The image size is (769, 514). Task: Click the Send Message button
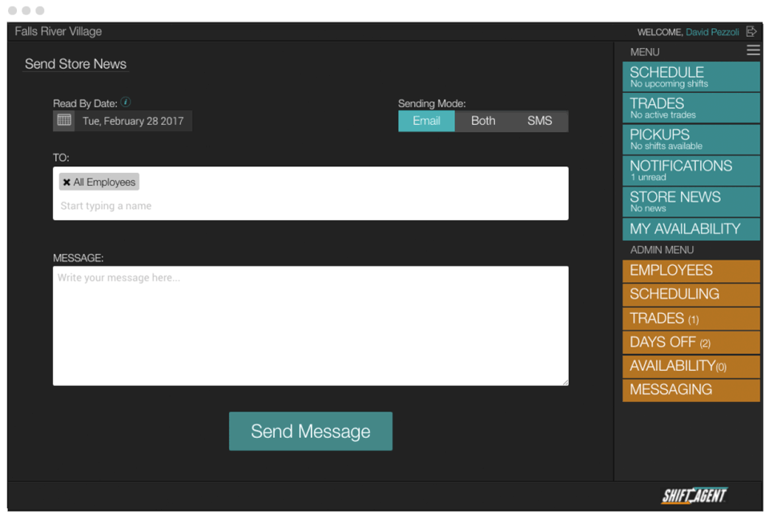click(x=311, y=432)
